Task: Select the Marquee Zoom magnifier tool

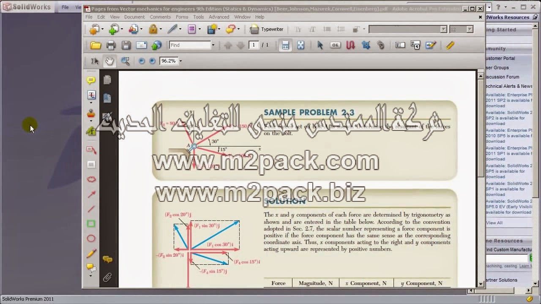Action: 125,61
